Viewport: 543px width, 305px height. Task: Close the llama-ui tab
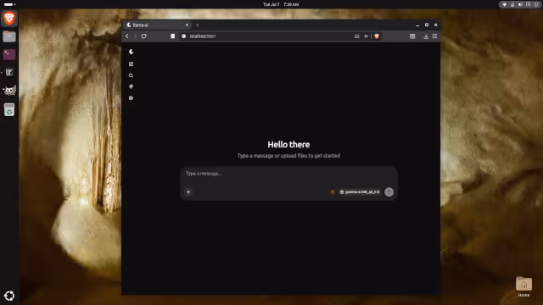click(187, 25)
